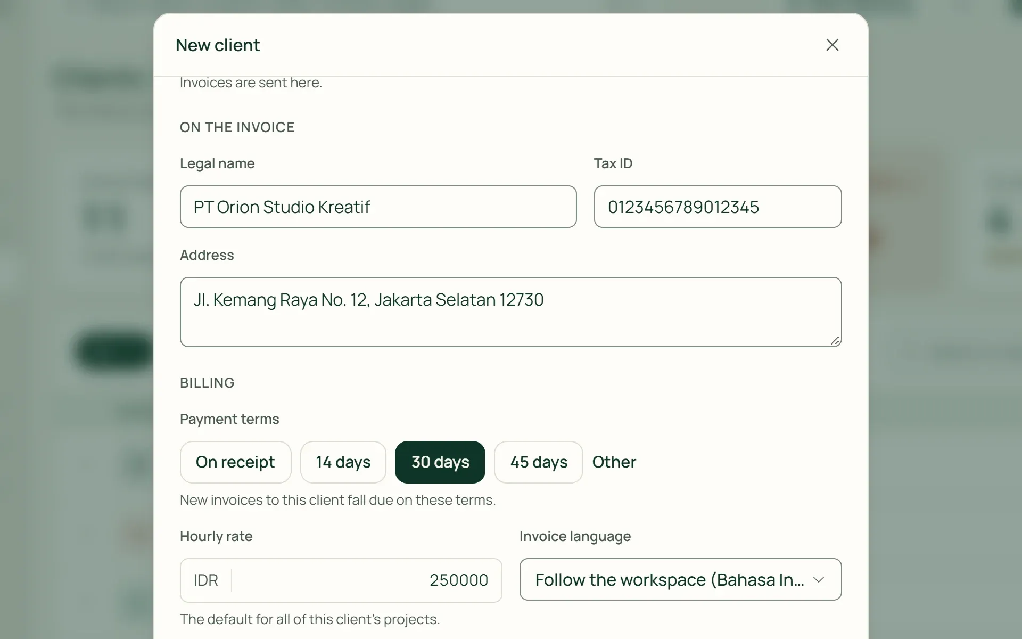Click the Hourly rate label
Image resolution: width=1022 pixels, height=639 pixels.
point(216,536)
